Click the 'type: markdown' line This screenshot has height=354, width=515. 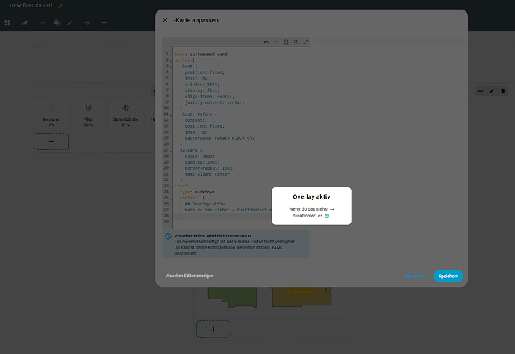point(197,192)
